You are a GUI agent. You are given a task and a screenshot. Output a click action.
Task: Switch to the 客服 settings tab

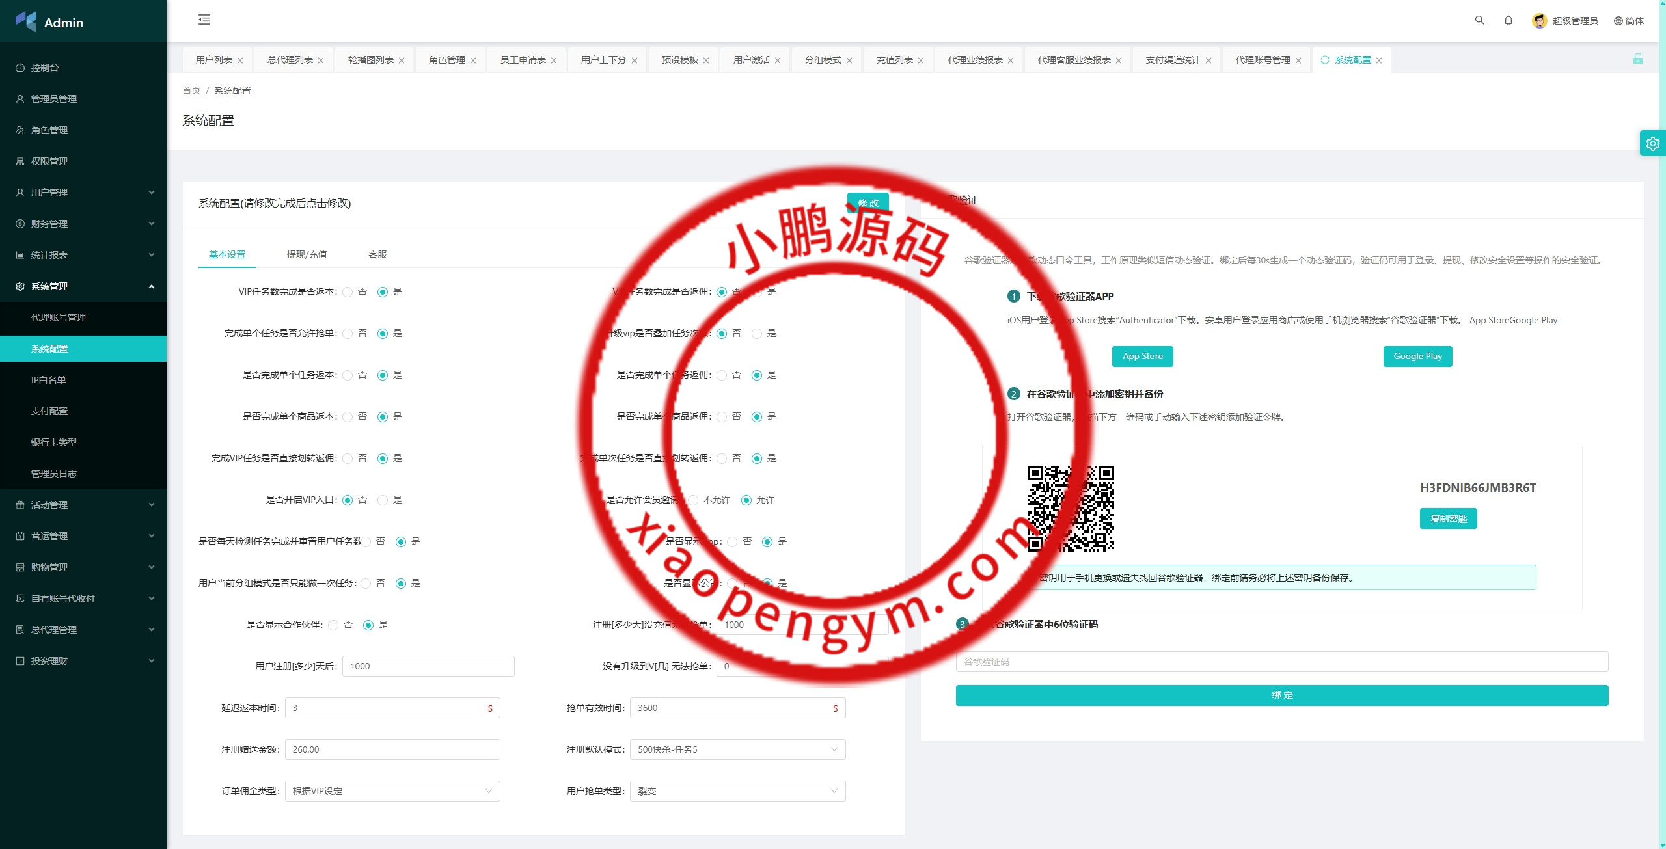pyautogui.click(x=377, y=254)
